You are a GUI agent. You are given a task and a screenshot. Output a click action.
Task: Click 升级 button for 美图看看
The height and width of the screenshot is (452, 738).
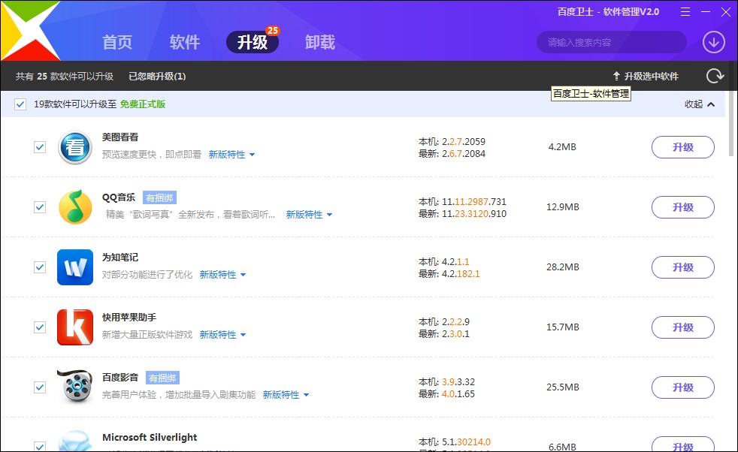[683, 147]
